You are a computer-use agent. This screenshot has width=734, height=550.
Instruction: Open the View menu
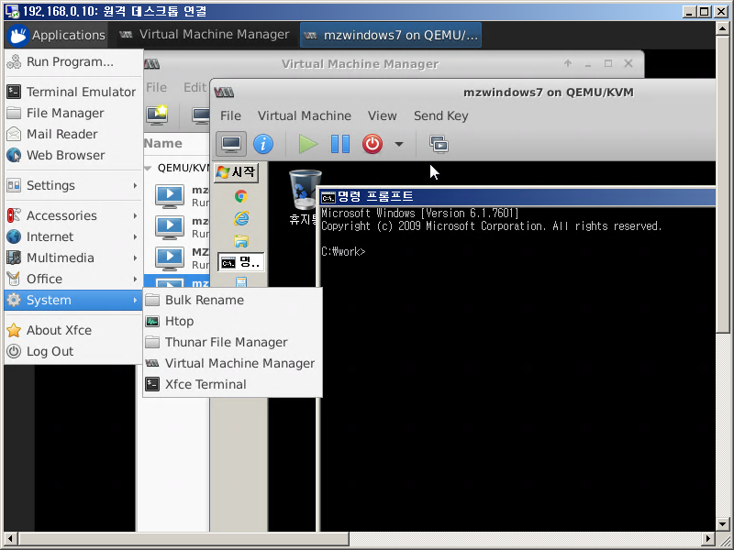[382, 115]
